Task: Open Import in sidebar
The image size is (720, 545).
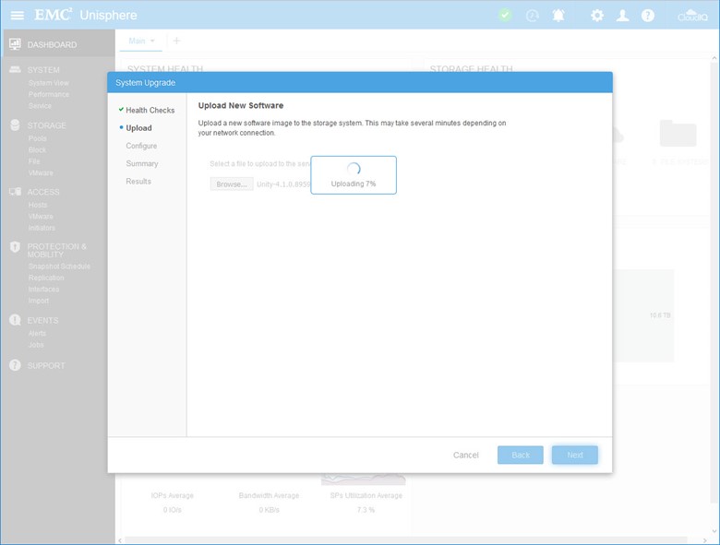Action: (x=39, y=301)
